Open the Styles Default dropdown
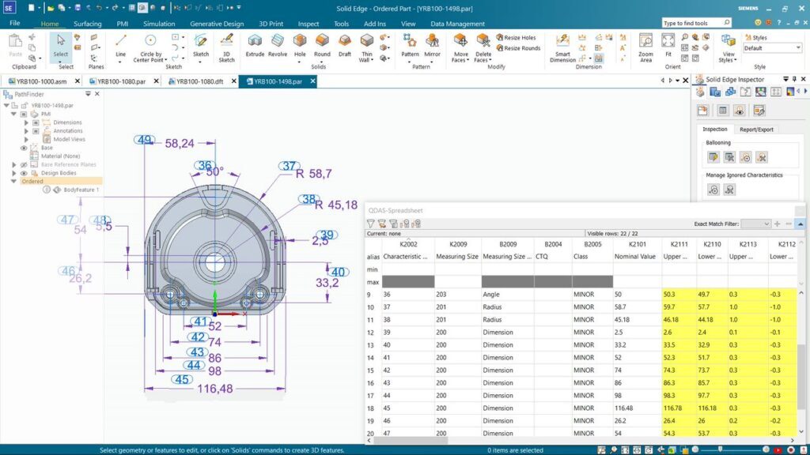The width and height of the screenshot is (810, 455). (x=772, y=48)
